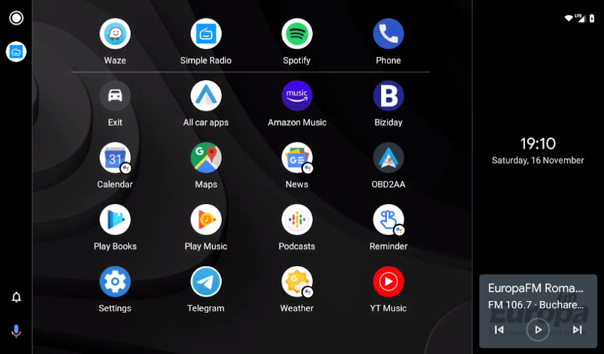Launch Simple Radio from the app grid

click(x=206, y=35)
